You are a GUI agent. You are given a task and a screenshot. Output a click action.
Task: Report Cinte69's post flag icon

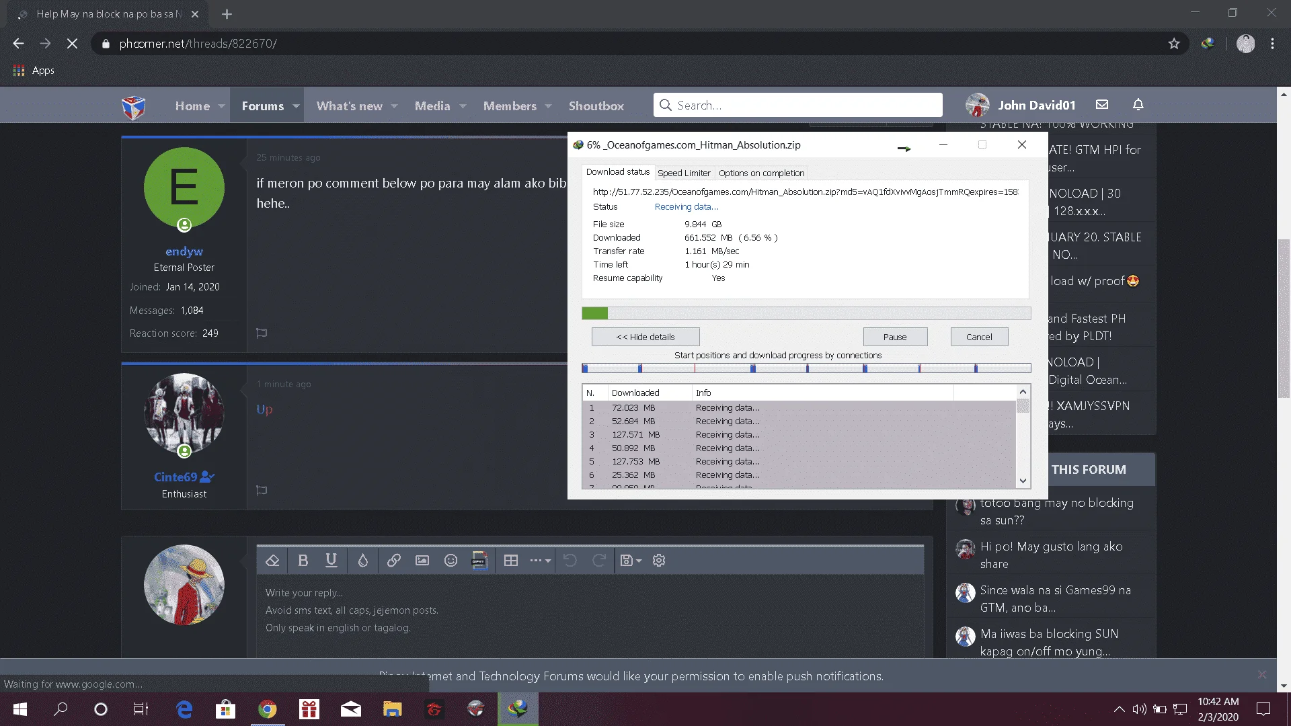point(262,491)
